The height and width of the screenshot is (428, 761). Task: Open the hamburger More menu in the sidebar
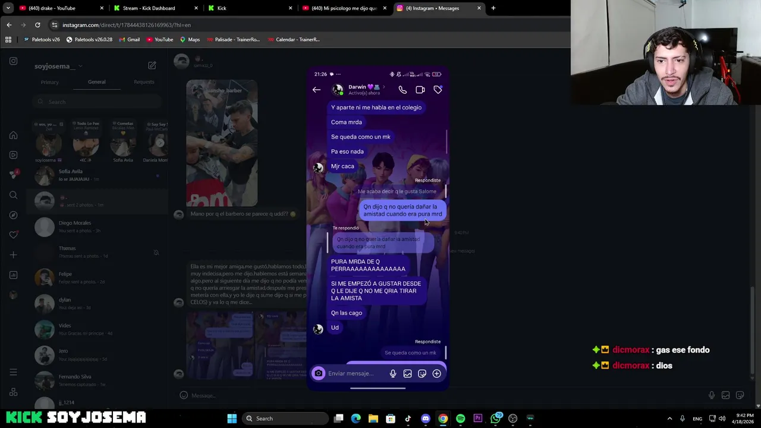13,372
